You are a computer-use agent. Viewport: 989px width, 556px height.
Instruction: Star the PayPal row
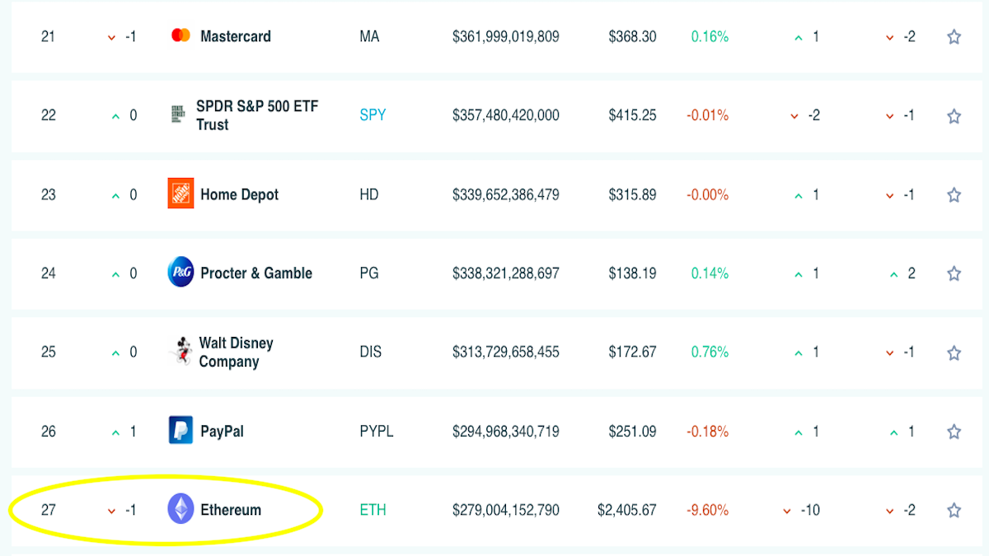tap(954, 432)
